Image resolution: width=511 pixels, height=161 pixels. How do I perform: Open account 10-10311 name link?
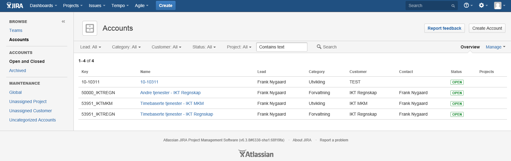coord(149,82)
